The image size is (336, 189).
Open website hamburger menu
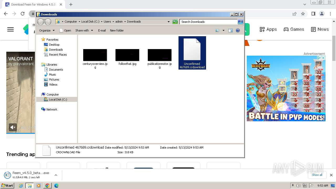point(10,29)
